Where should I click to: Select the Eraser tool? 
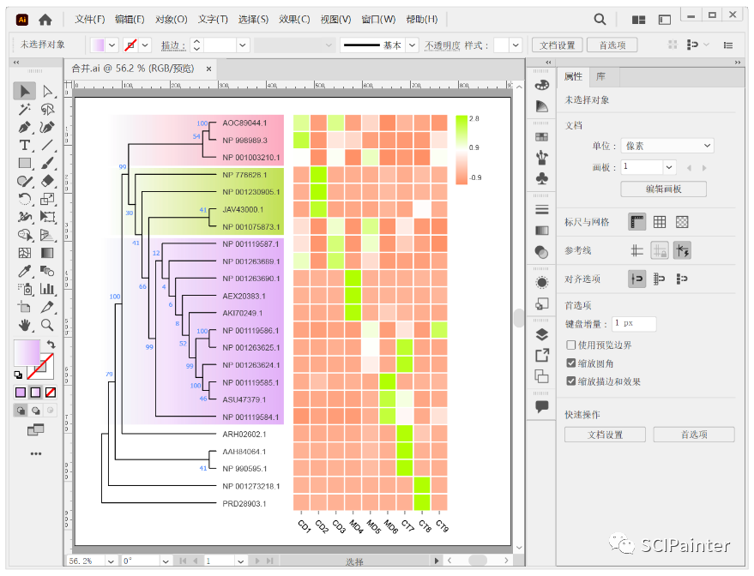47,181
